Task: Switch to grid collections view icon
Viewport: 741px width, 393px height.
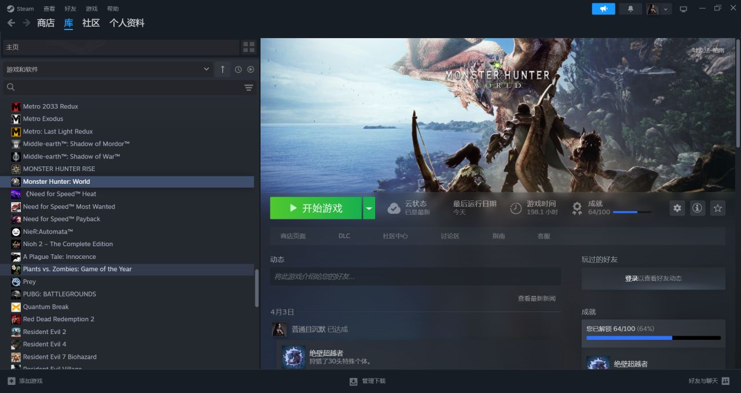Action: (x=248, y=47)
